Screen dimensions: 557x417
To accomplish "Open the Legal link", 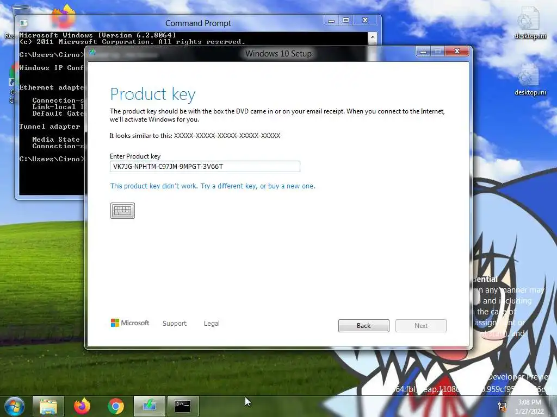I will (x=212, y=324).
